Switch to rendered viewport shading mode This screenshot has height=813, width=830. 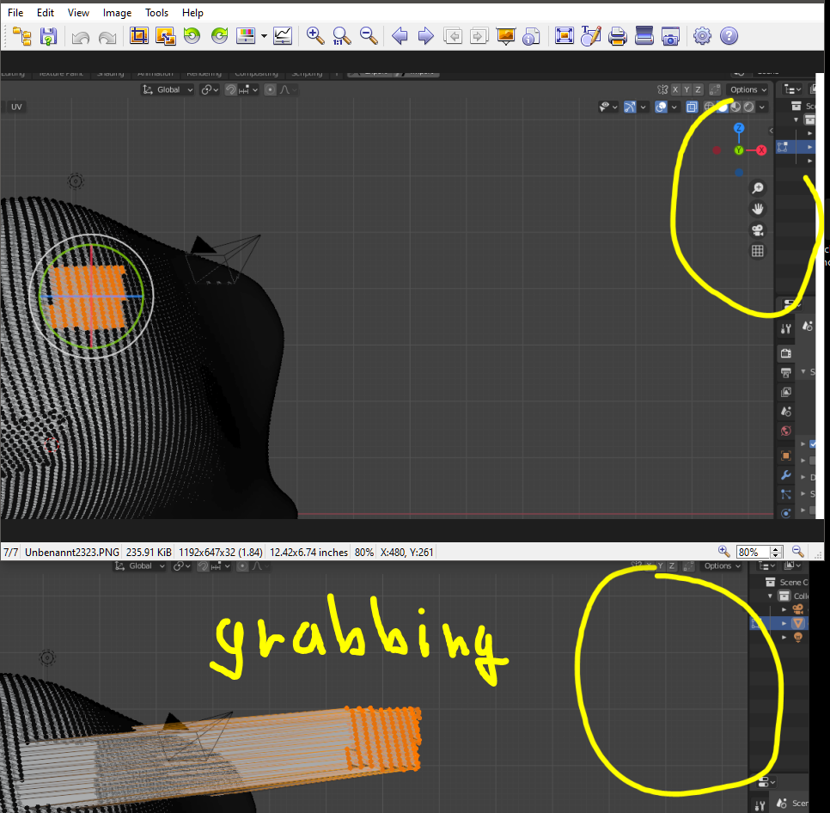point(748,107)
